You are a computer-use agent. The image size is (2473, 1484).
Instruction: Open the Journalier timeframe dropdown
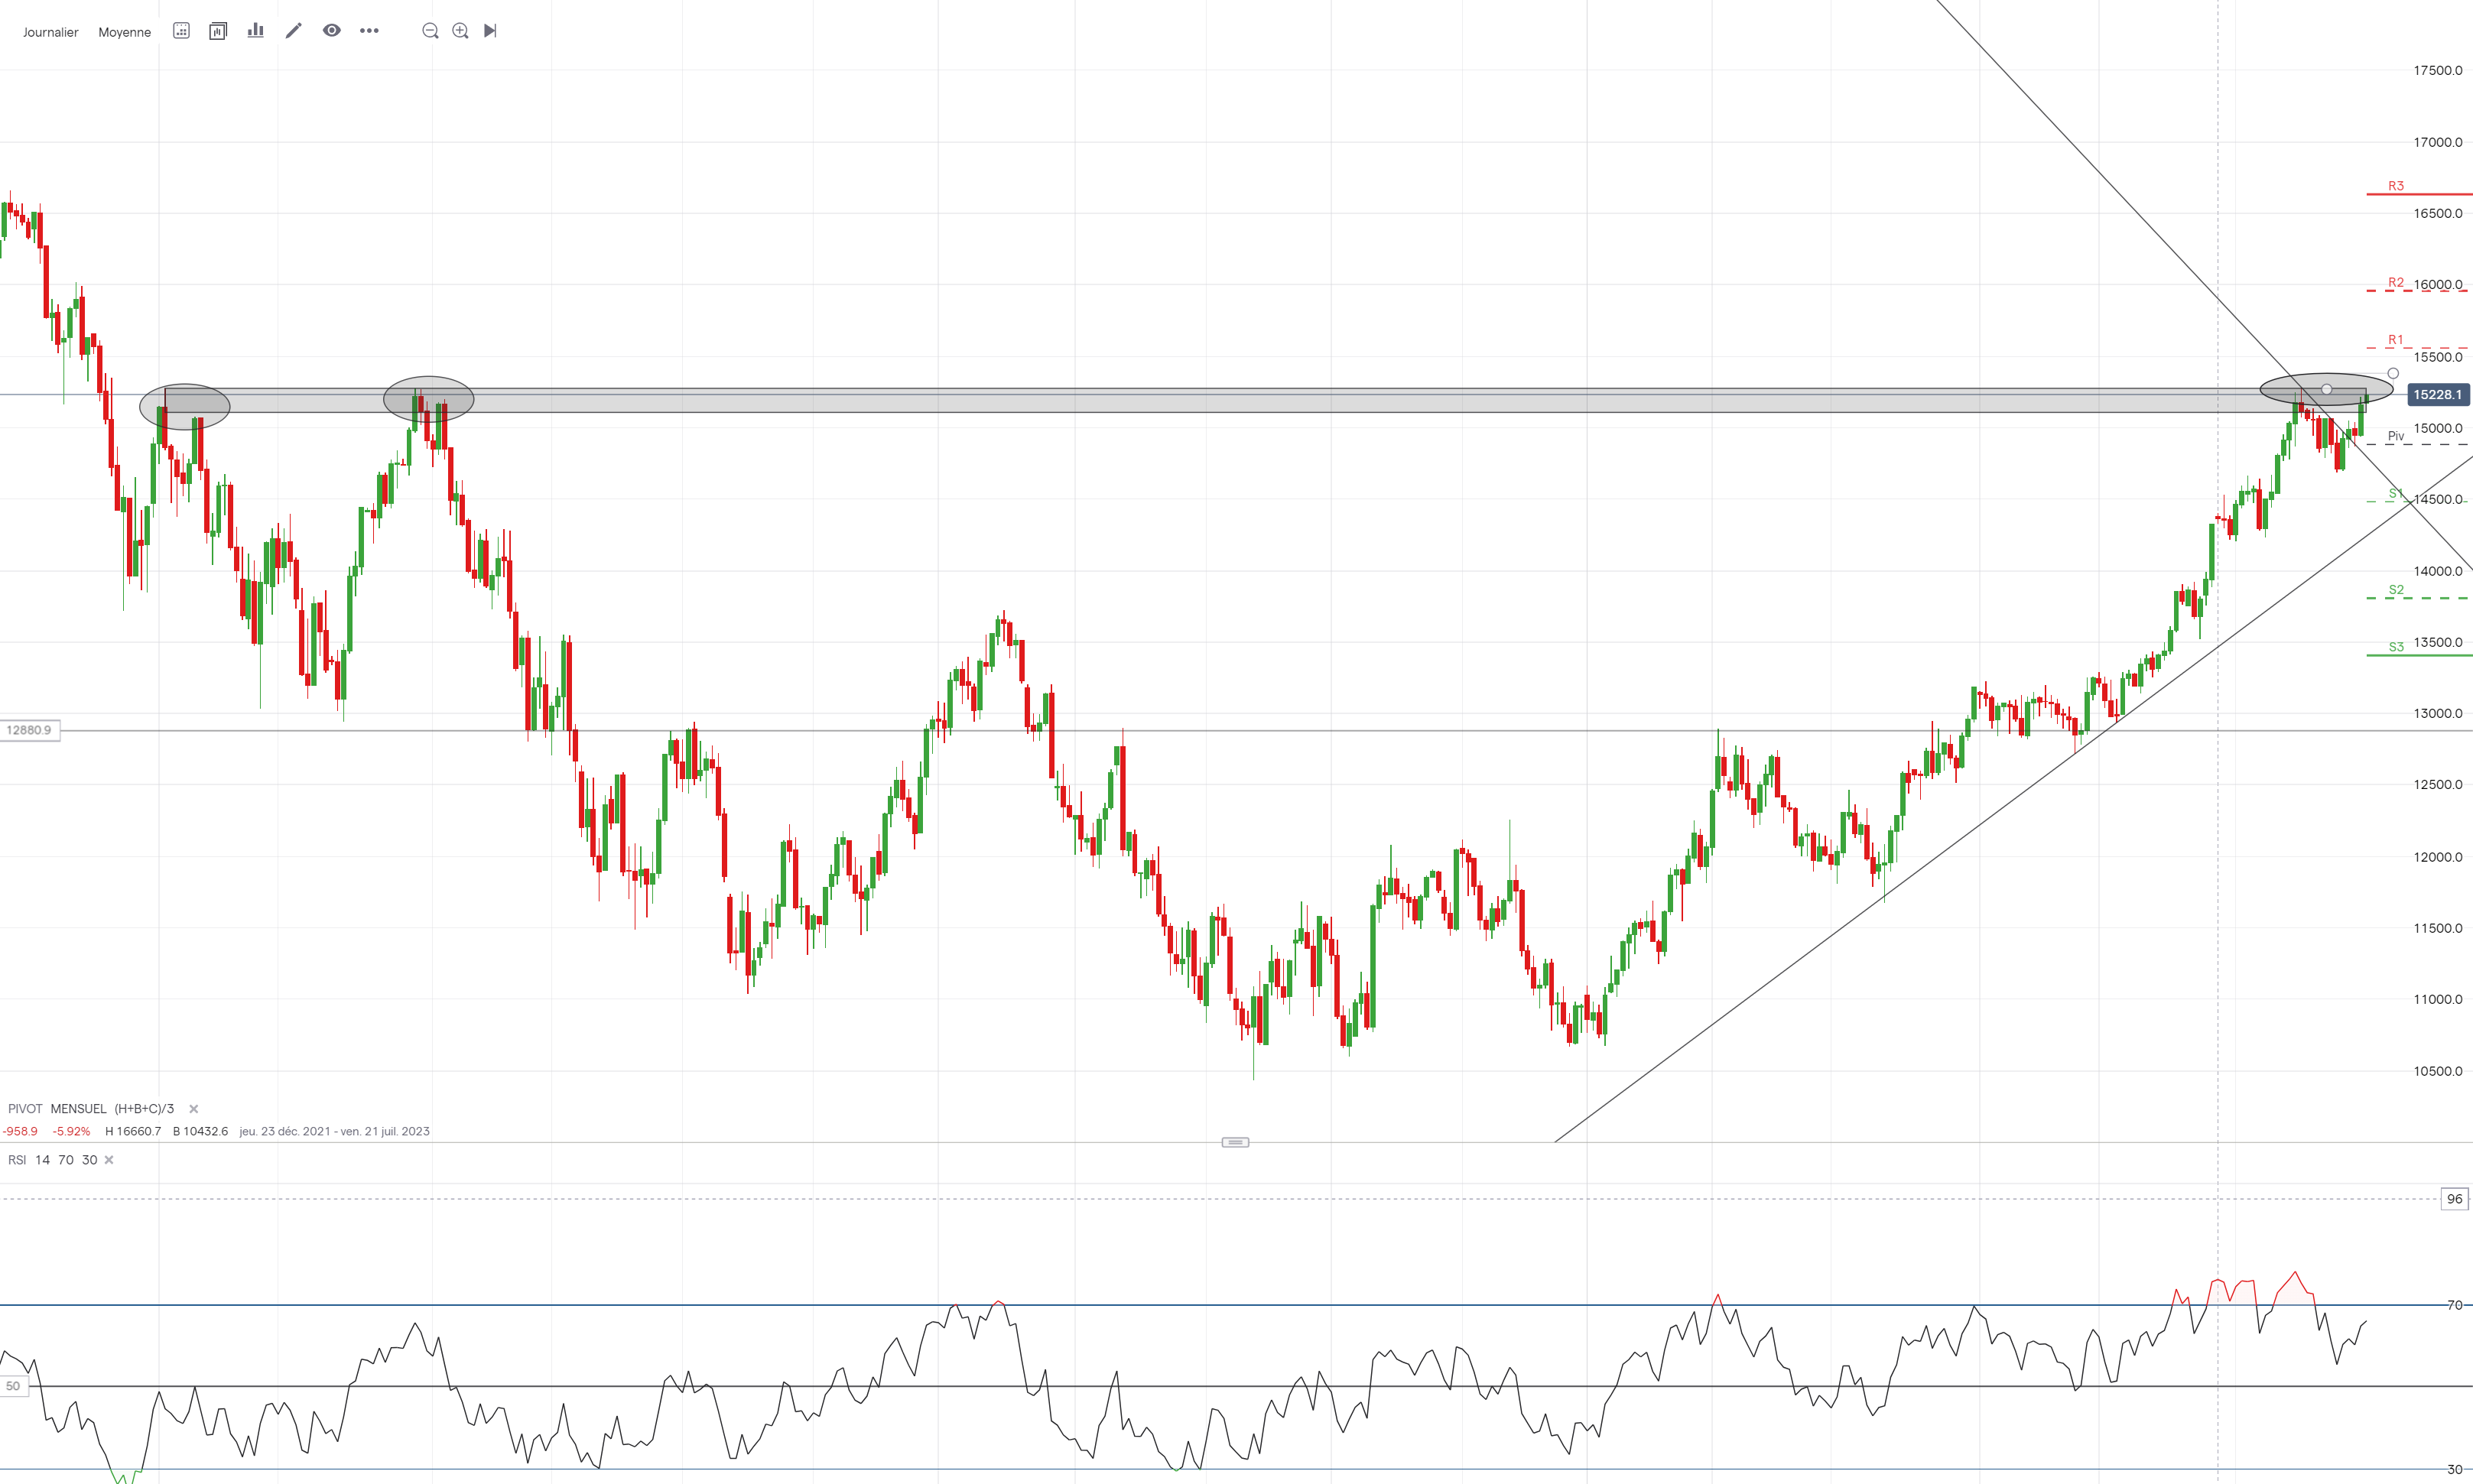coord(50,32)
